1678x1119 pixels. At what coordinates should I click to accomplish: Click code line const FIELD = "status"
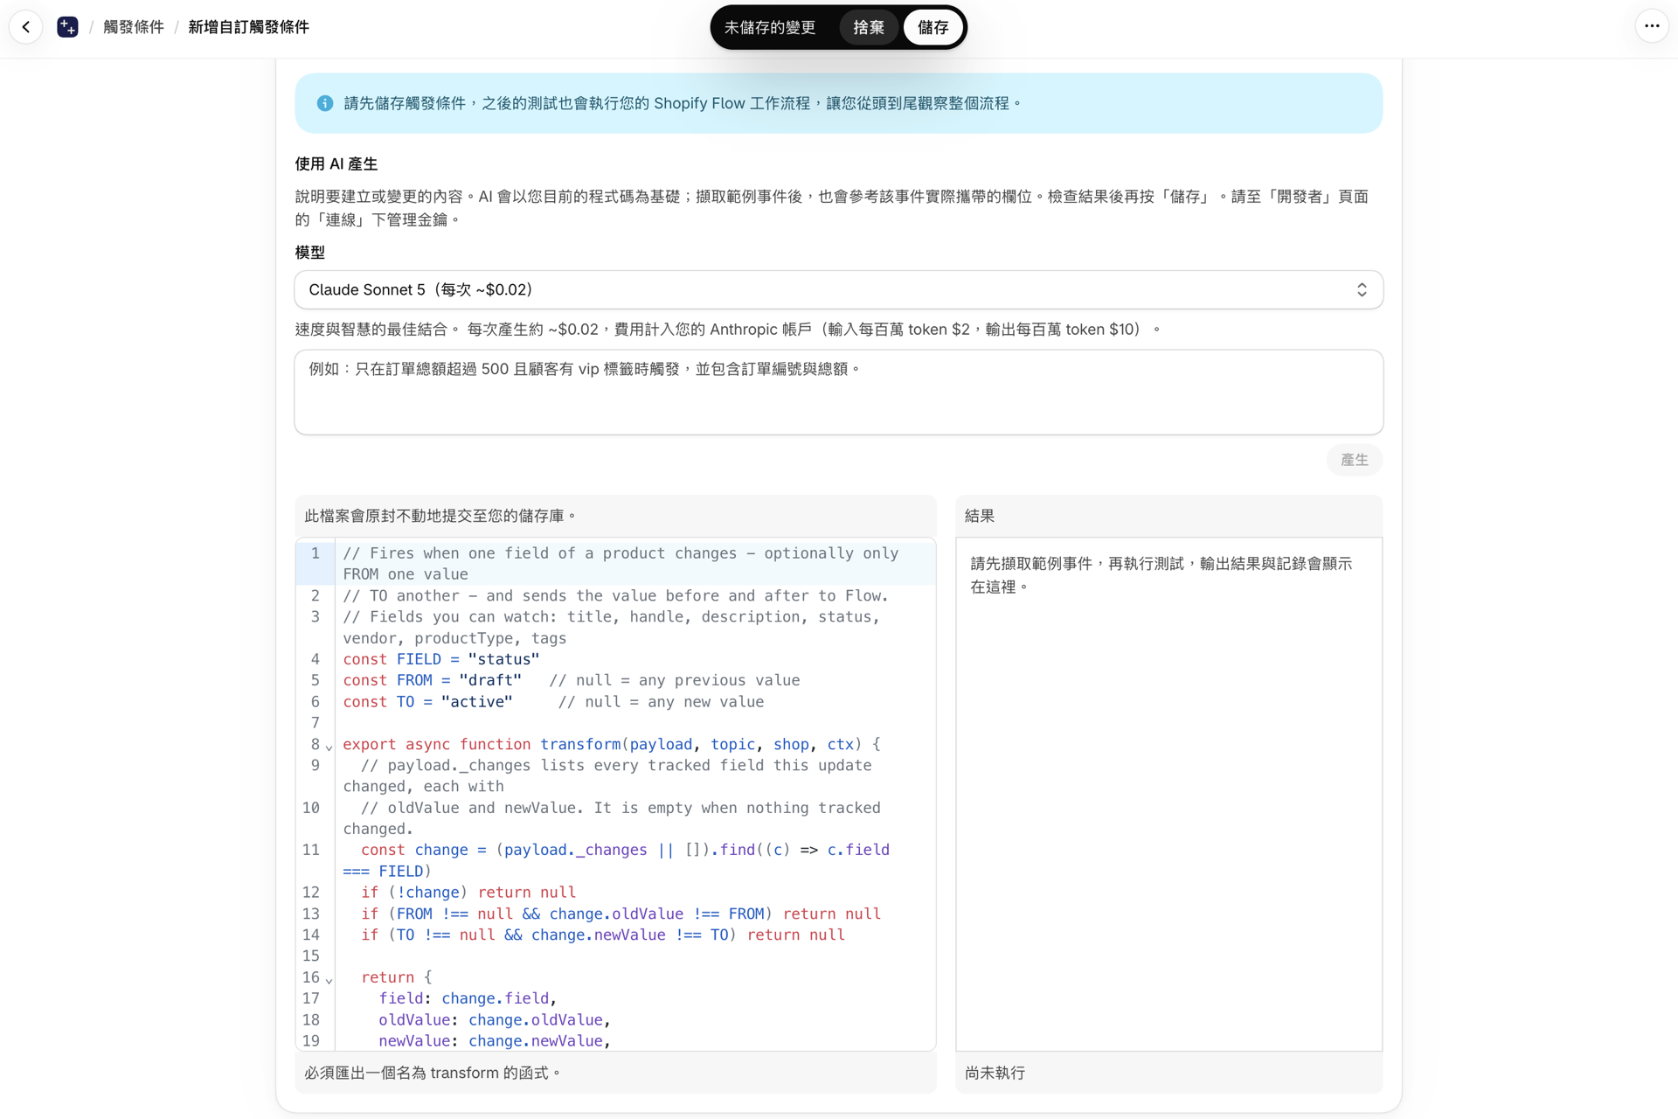(x=440, y=659)
